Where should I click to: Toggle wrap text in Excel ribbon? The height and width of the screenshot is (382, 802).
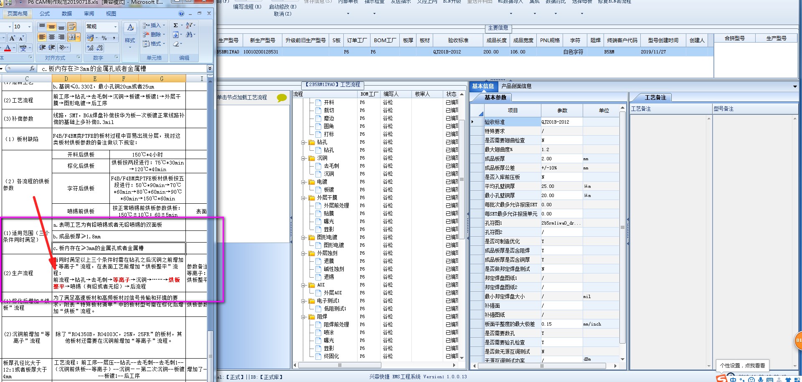[x=72, y=27]
